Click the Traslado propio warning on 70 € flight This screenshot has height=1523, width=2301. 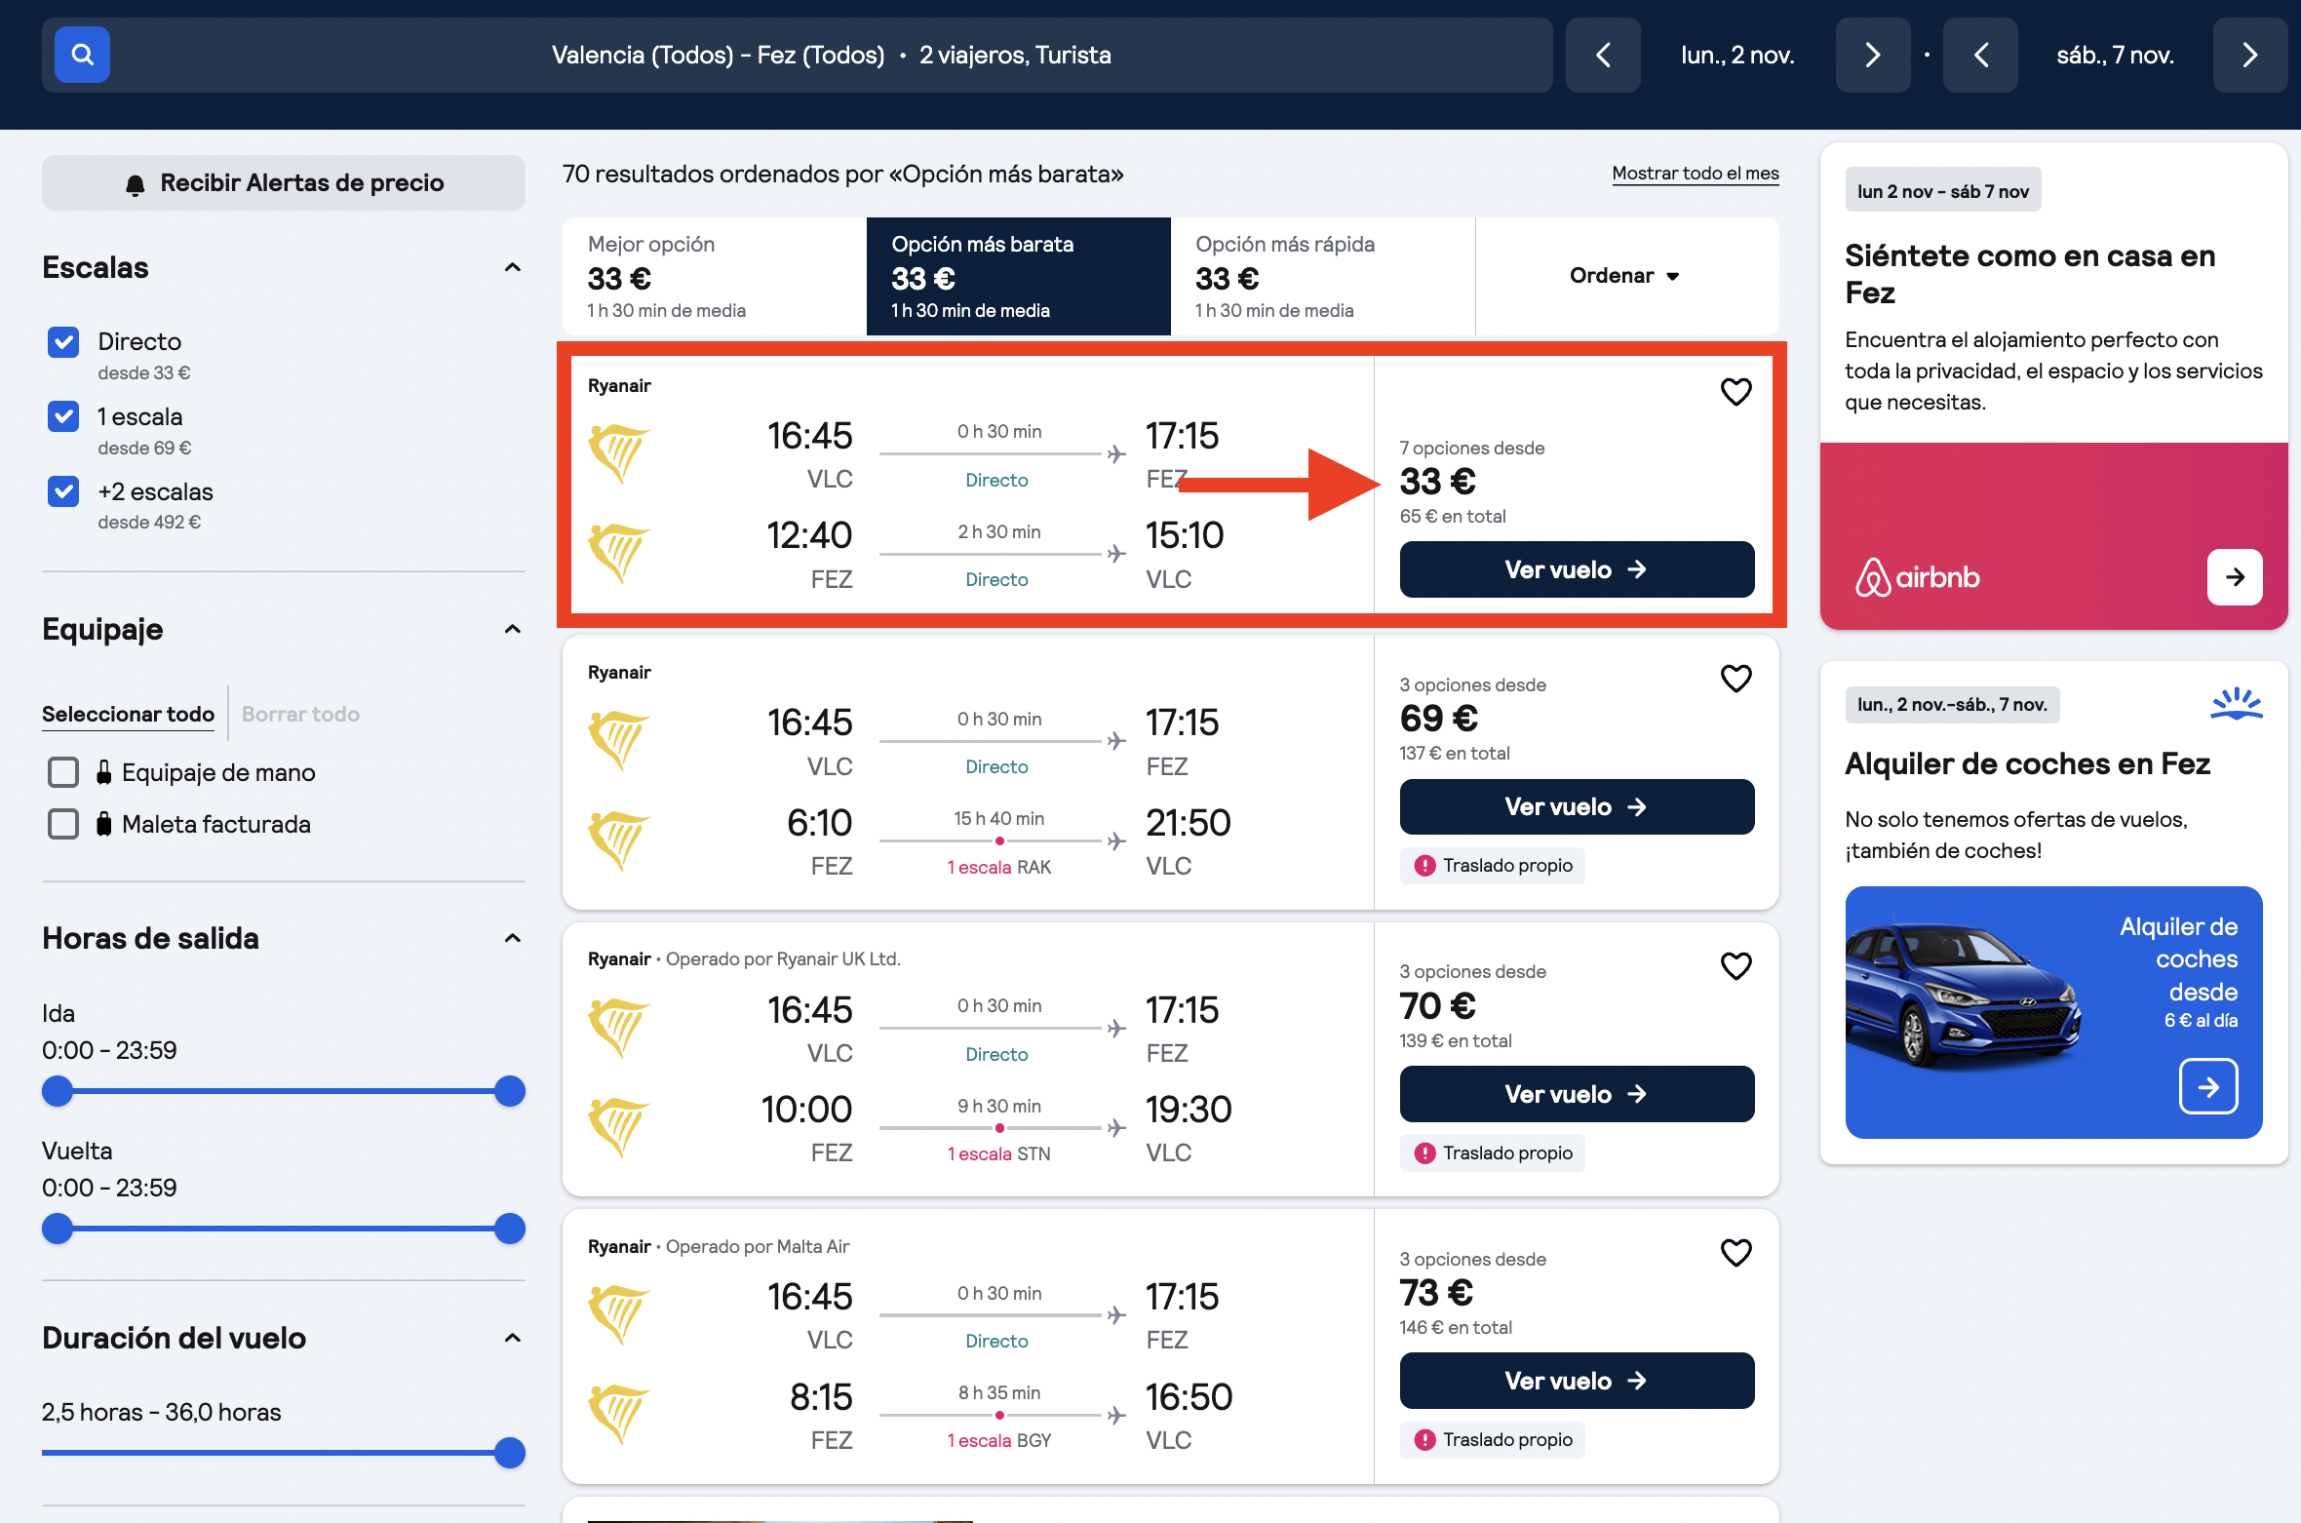point(1493,1153)
